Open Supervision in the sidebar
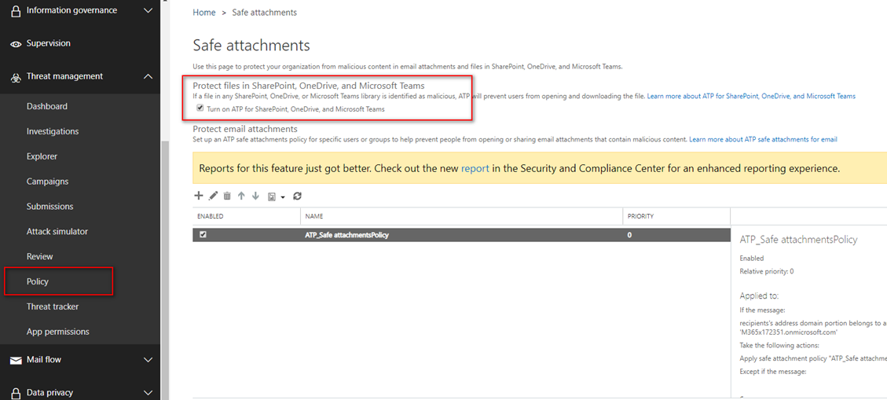This screenshot has height=400, width=887. coord(49,43)
